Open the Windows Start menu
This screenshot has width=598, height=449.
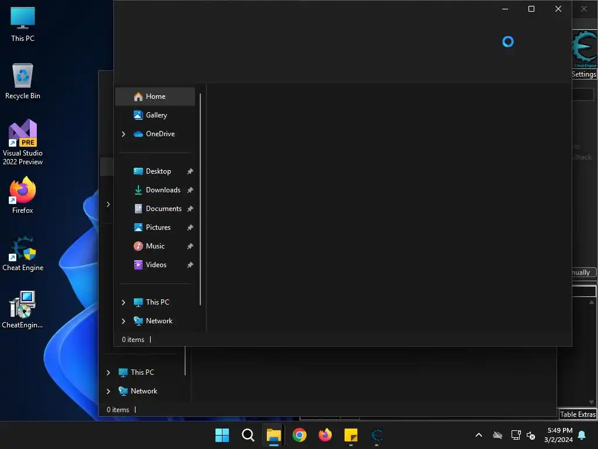coord(222,435)
